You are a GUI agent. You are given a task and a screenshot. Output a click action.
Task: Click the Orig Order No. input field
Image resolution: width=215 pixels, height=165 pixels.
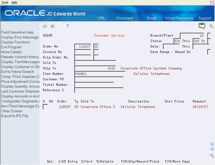(x=83, y=57)
